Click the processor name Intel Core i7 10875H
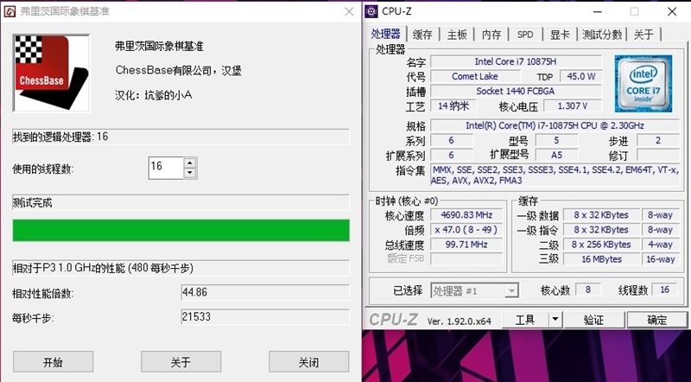691x382 pixels. click(x=516, y=61)
